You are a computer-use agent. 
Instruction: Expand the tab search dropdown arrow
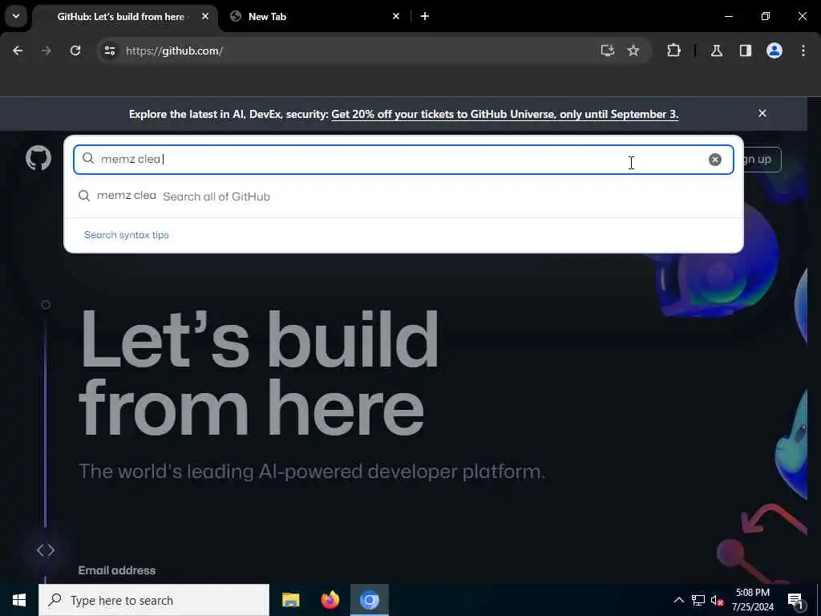coord(16,16)
